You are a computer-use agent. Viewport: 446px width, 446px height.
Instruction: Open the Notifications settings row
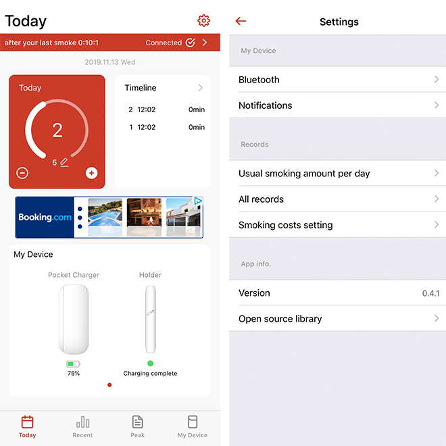[x=337, y=105]
